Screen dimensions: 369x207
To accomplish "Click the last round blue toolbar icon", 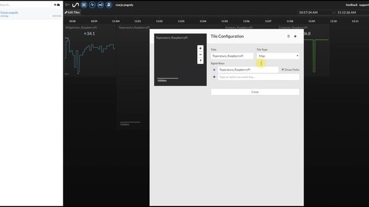I will tap(109, 5).
